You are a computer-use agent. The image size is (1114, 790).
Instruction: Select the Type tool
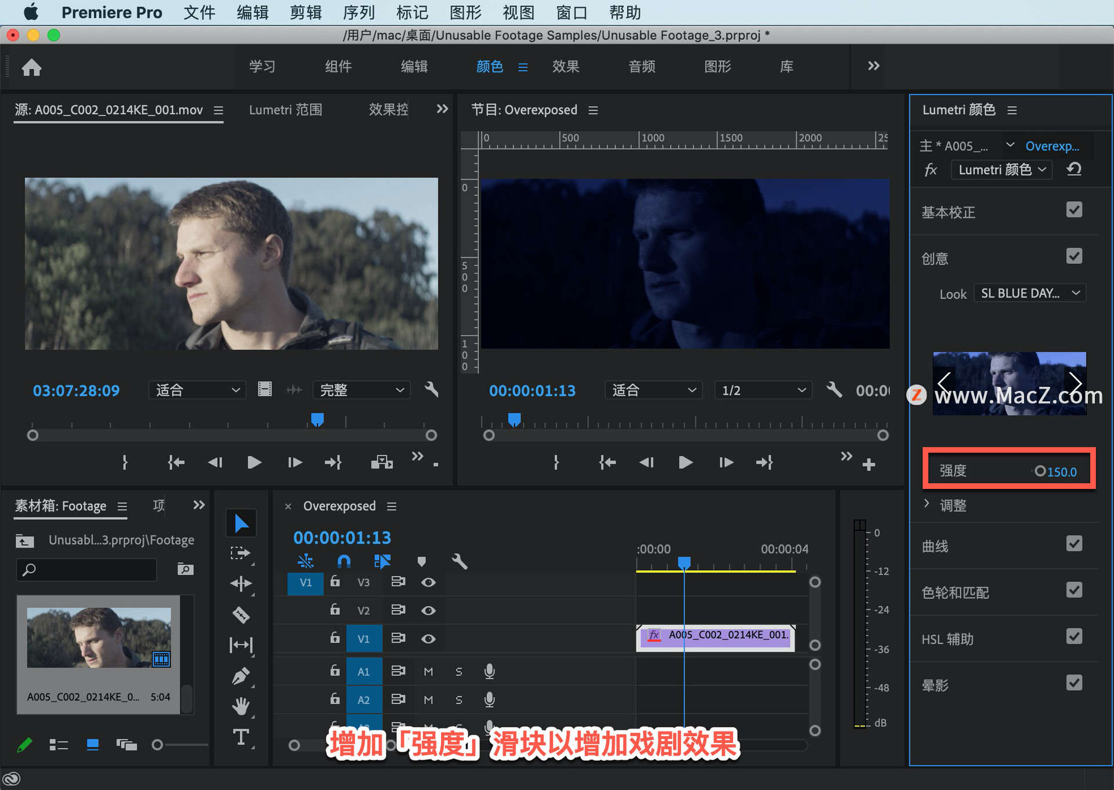pyautogui.click(x=241, y=737)
